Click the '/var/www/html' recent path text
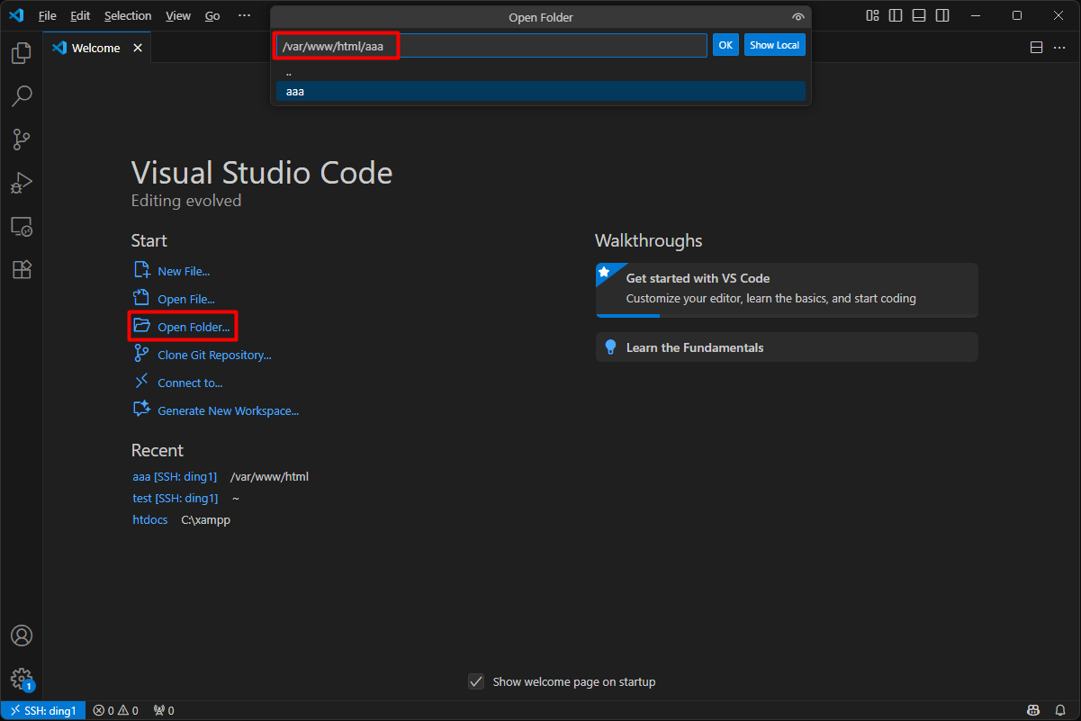The image size is (1081, 721). click(x=269, y=476)
